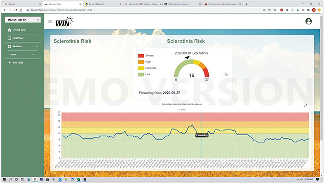
Task: Expand the more... sidebar item
Action: pyautogui.click(x=23, y=54)
